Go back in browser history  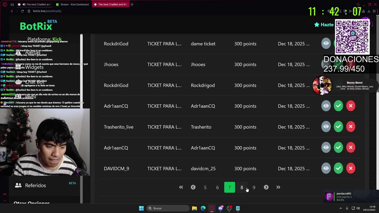coord(12,11)
